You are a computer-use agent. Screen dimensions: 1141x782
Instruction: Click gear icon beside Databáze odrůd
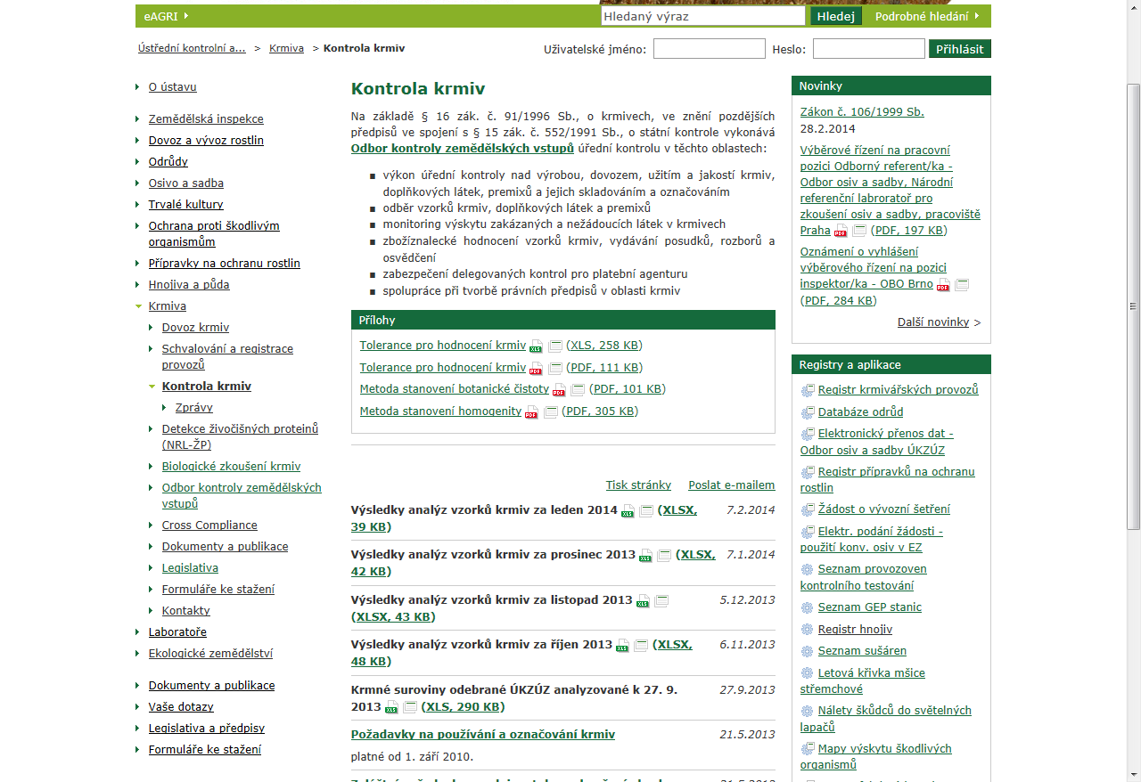(808, 412)
